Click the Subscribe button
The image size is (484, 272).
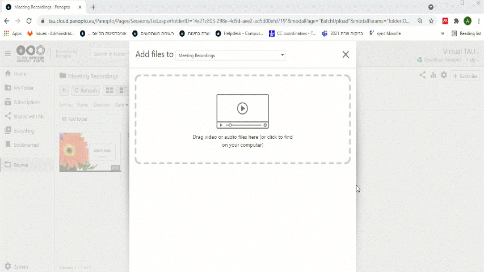(x=465, y=76)
